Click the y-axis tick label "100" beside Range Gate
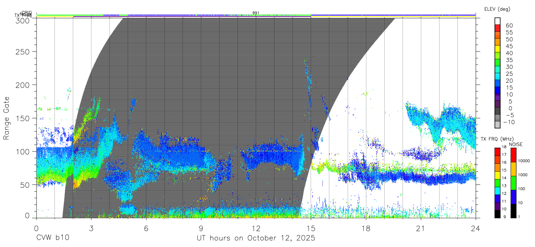This screenshot has width=535, height=247. [23, 152]
